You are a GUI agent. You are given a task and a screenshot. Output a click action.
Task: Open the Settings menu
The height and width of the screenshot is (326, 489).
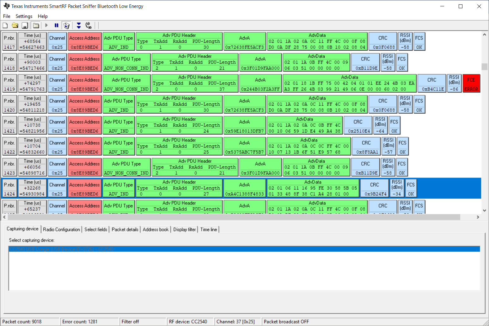point(24,16)
